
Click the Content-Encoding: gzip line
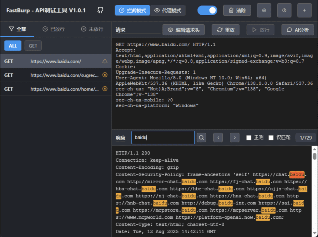[147, 167]
